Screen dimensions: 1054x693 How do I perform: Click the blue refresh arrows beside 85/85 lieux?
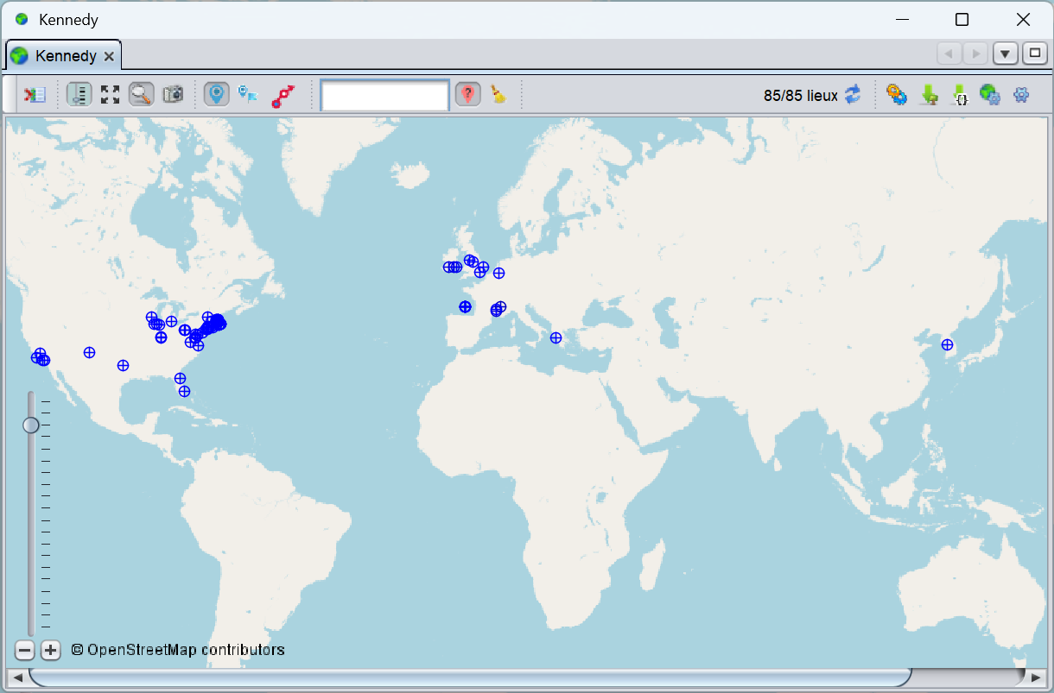pyautogui.click(x=853, y=95)
